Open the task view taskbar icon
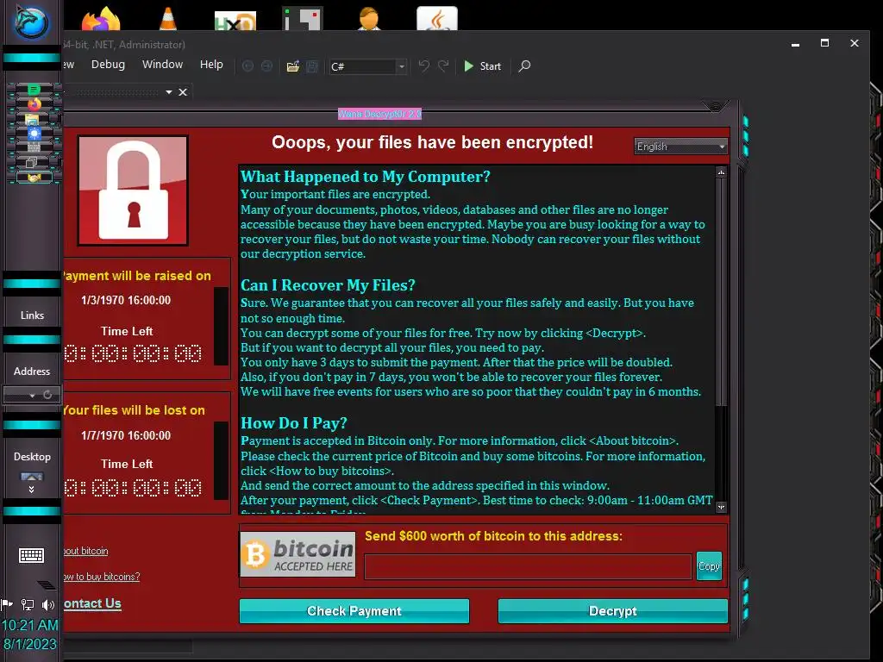This screenshot has width=883, height=662. tap(32, 163)
